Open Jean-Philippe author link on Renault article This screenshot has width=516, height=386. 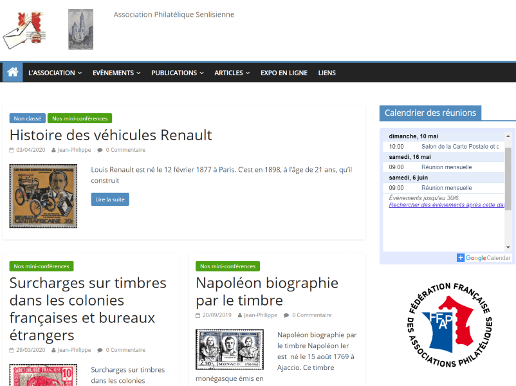pos(74,150)
